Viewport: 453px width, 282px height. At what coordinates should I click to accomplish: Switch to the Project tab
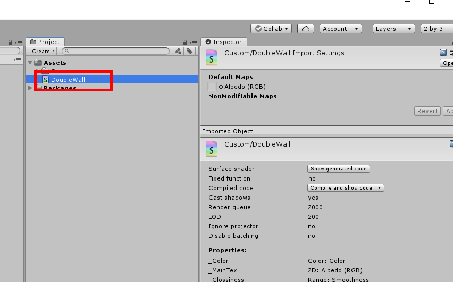pyautogui.click(x=45, y=42)
